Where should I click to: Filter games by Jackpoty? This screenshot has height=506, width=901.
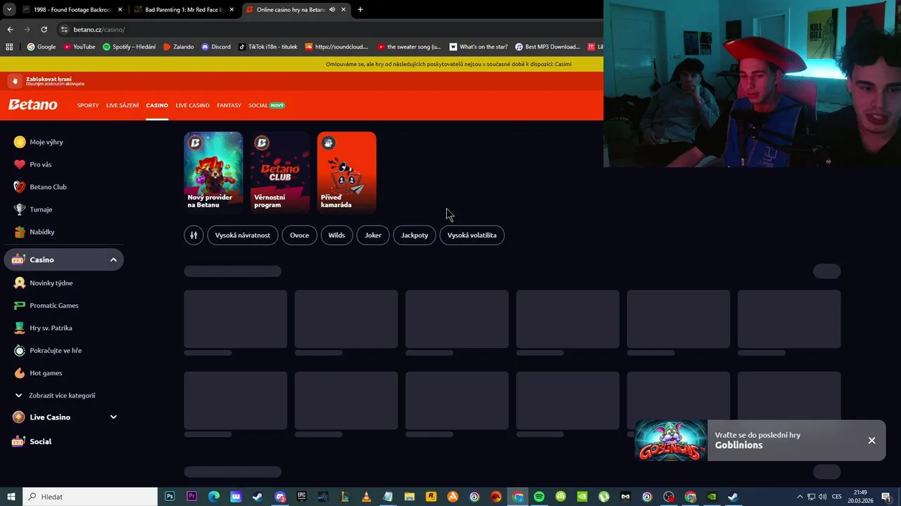(415, 235)
